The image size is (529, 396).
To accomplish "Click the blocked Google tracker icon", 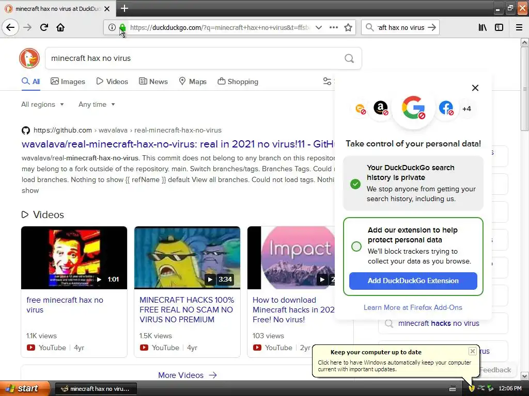I will coord(413,108).
